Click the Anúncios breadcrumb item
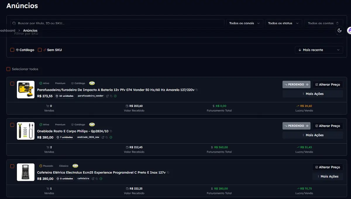The image size is (351, 199). pos(30,30)
